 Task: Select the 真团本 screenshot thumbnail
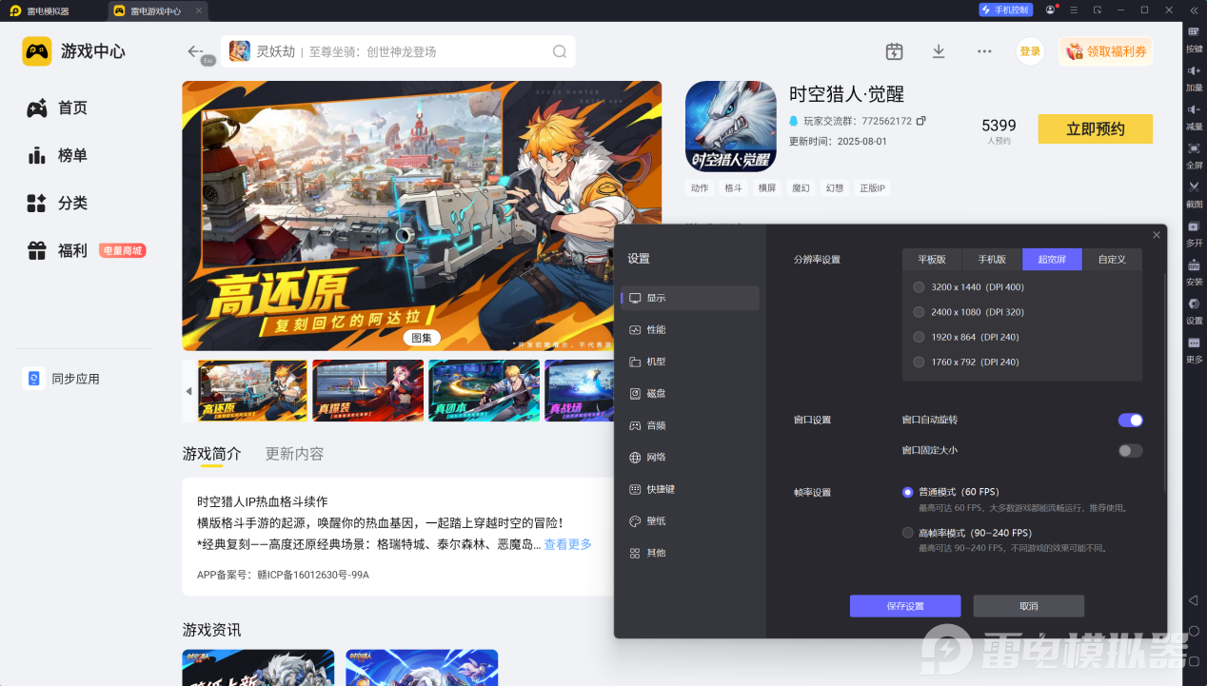(x=484, y=390)
